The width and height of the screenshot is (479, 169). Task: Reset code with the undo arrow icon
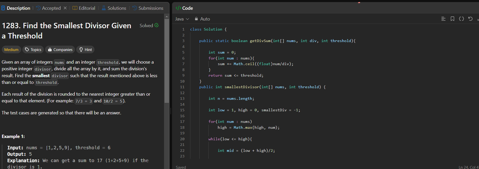470,19
